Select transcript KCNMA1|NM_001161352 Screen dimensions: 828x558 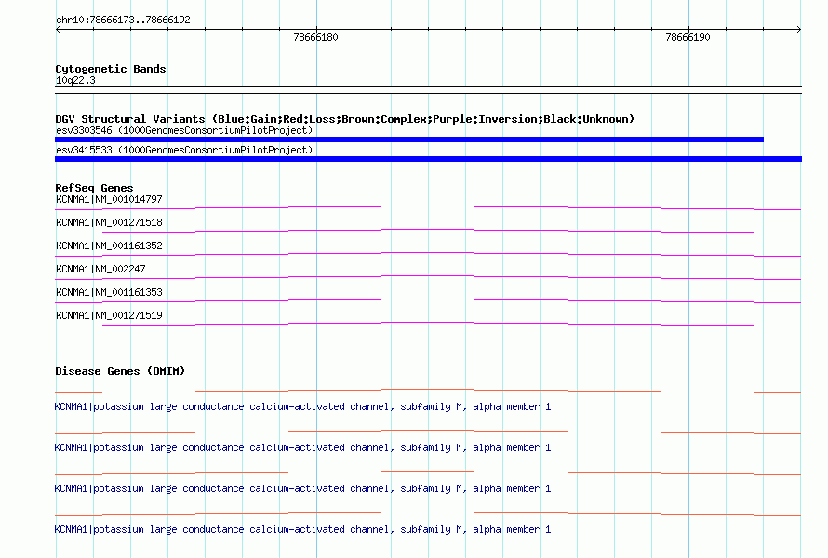(109, 246)
